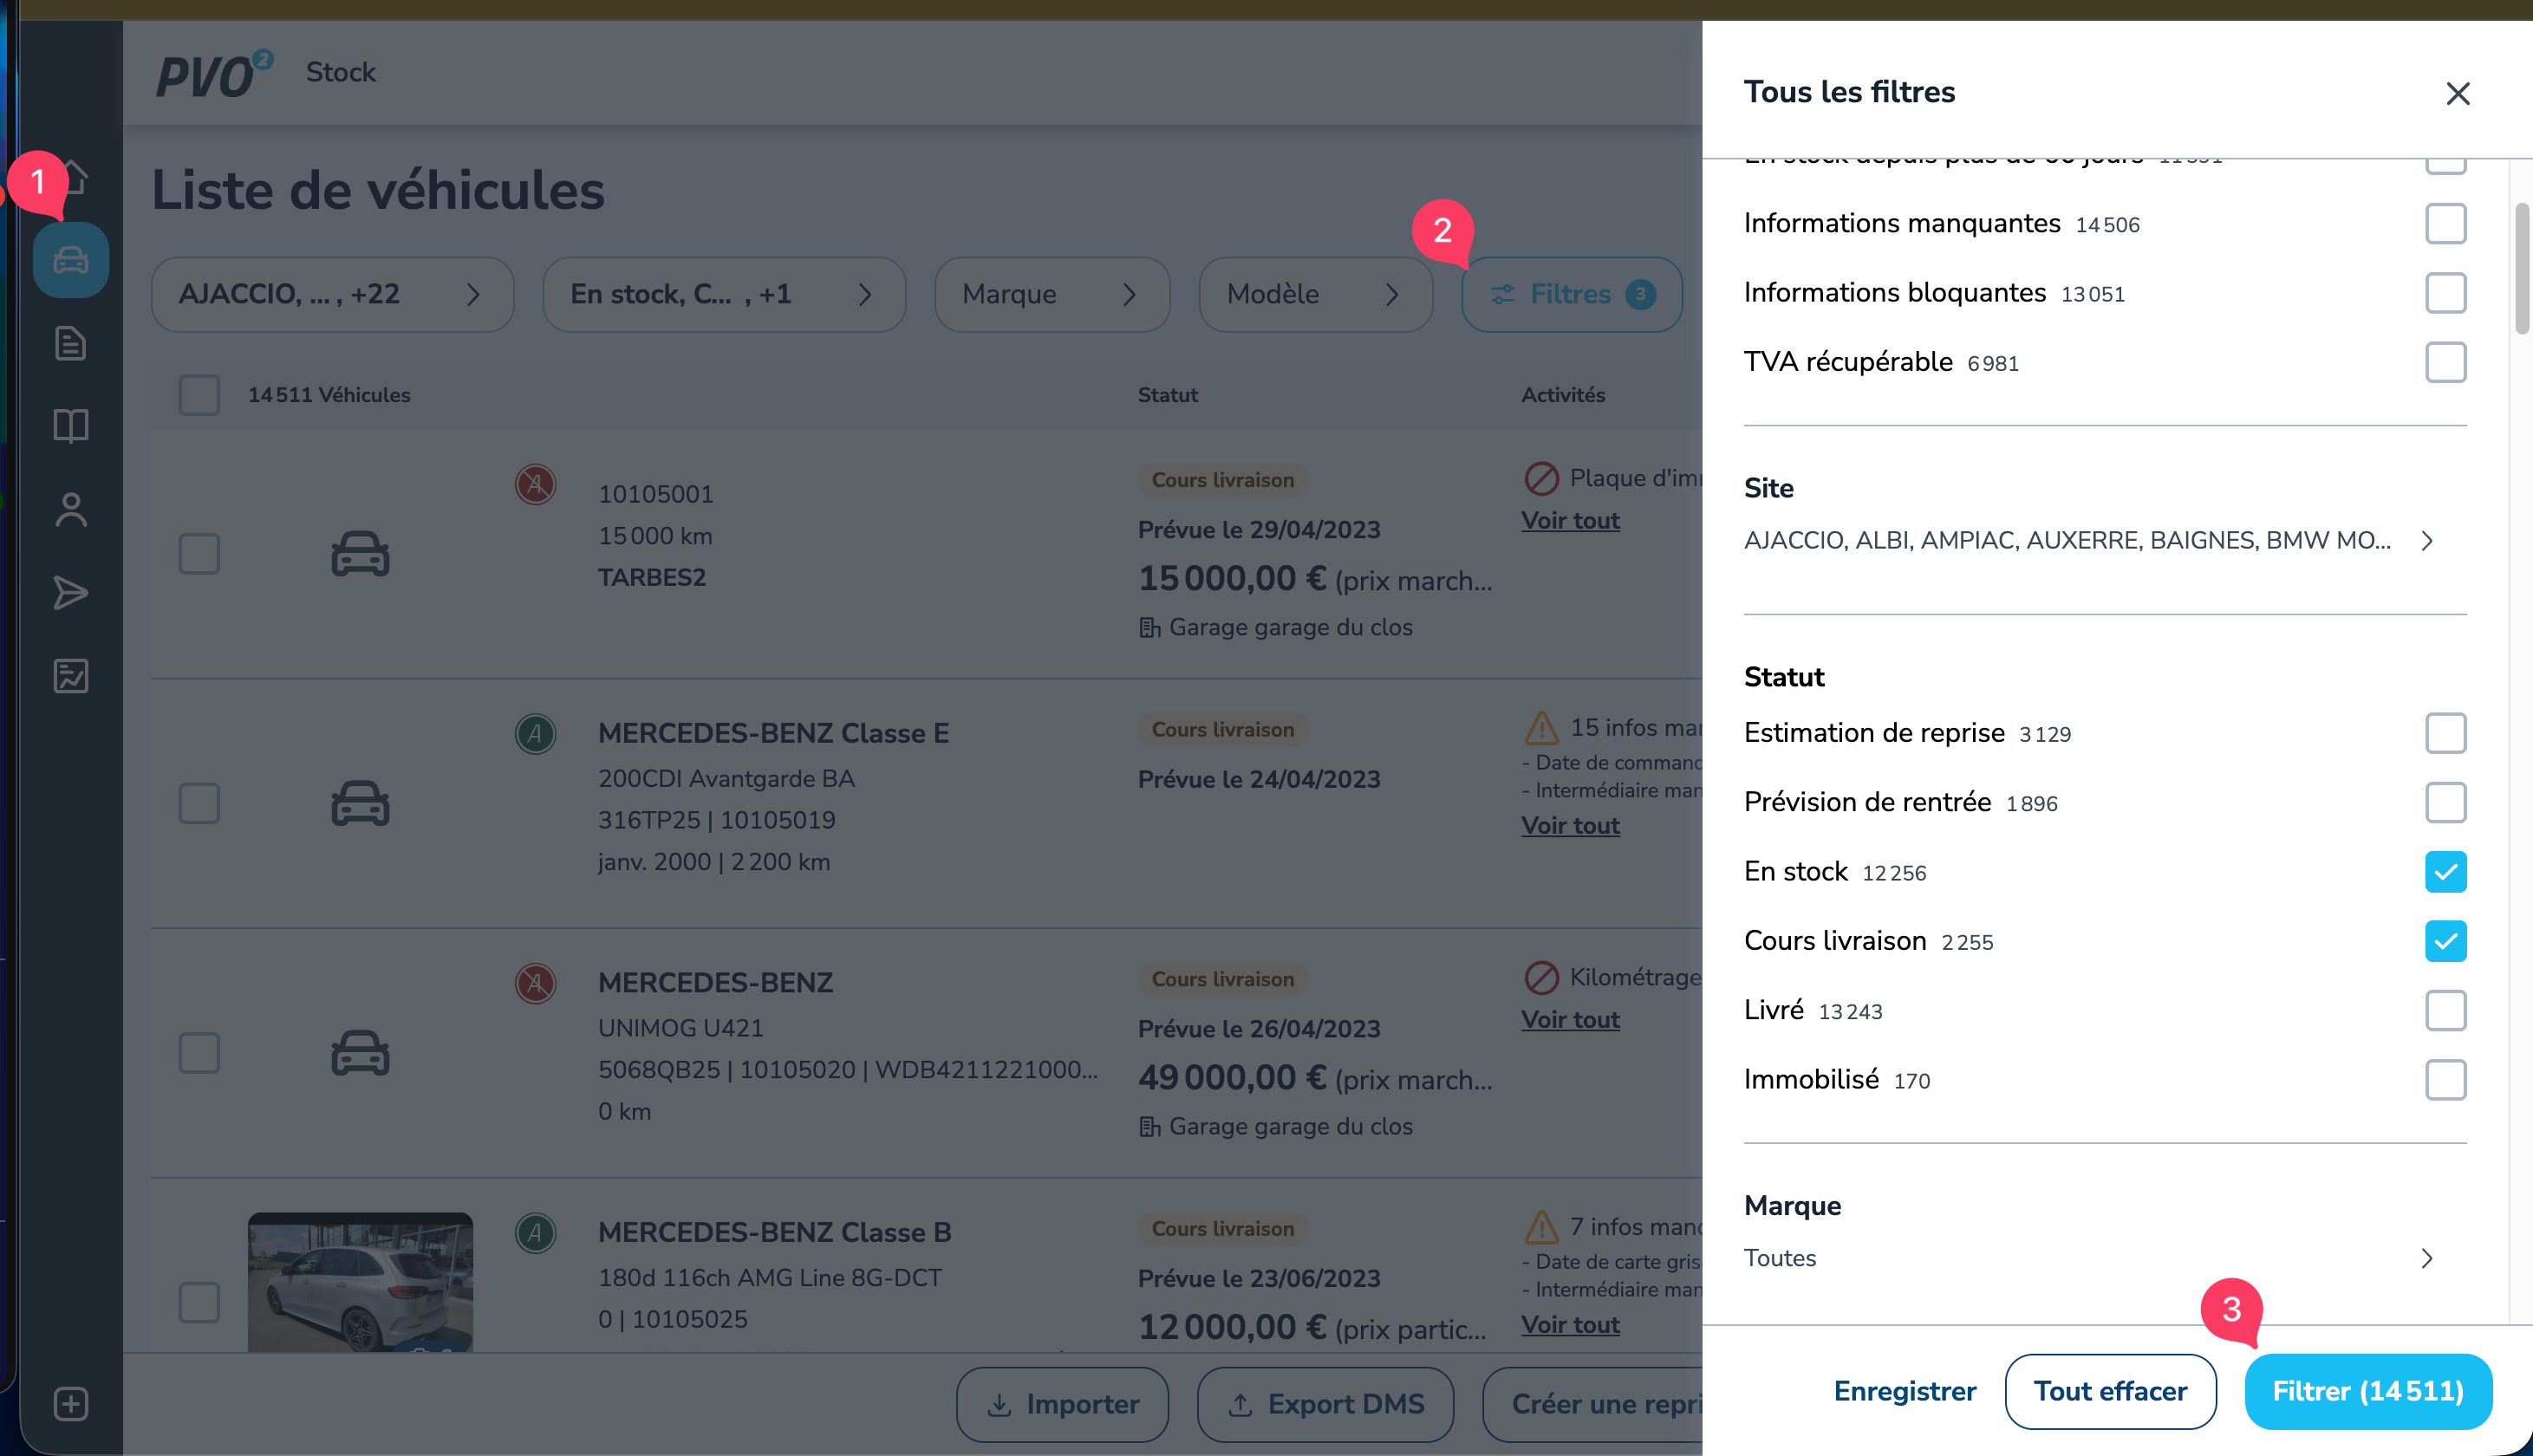
Task: Click Voir tout for vehicle 10105001
Action: pos(1570,521)
